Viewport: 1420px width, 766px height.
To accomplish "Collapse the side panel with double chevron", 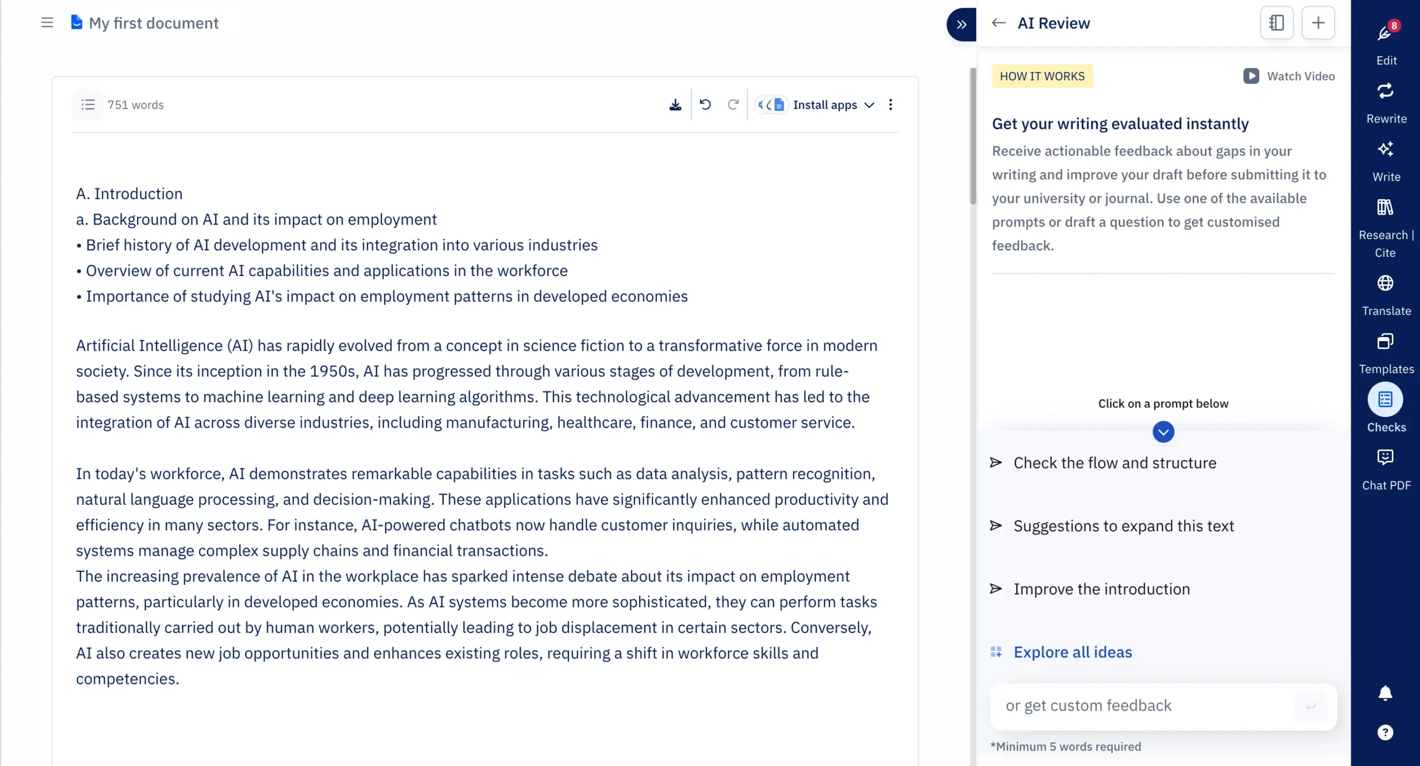I will click(x=961, y=24).
